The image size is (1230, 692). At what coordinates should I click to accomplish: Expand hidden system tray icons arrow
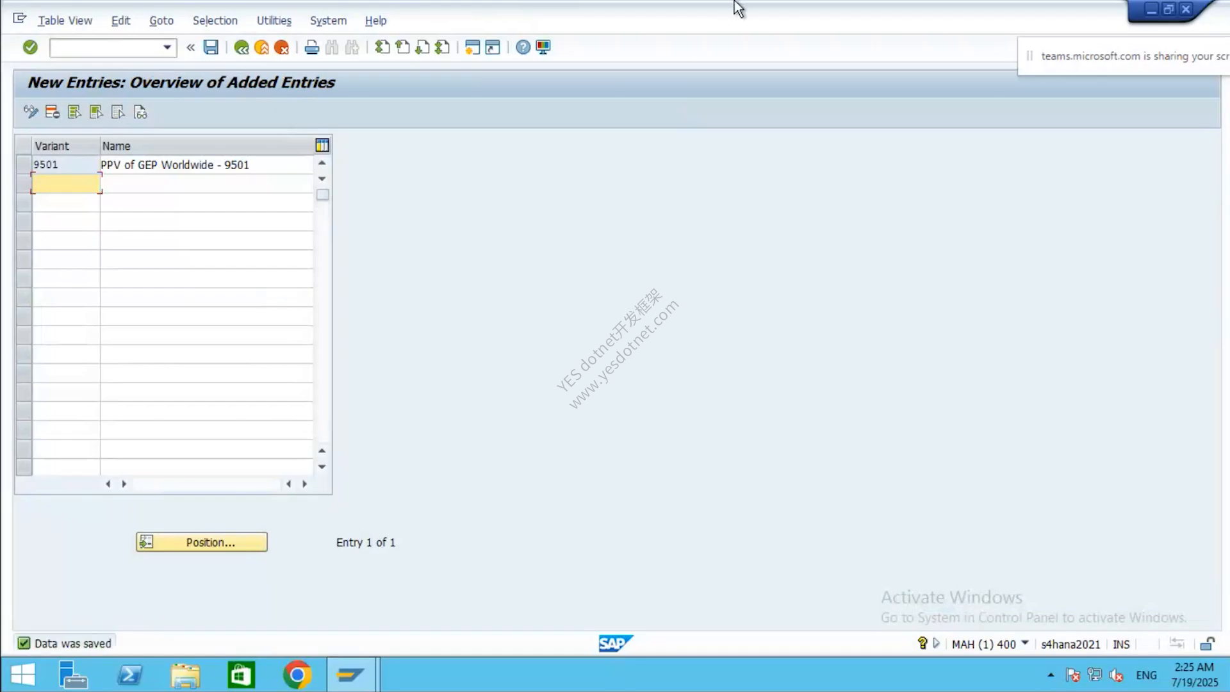[x=1051, y=675]
